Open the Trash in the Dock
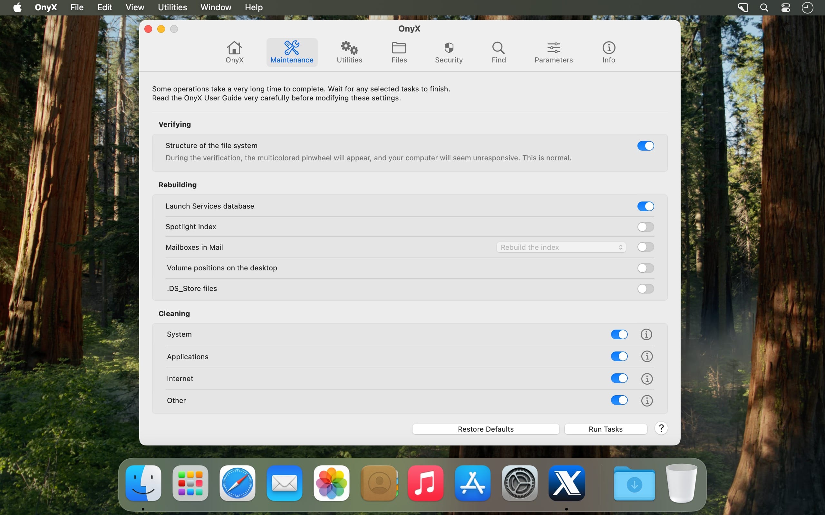 point(681,483)
